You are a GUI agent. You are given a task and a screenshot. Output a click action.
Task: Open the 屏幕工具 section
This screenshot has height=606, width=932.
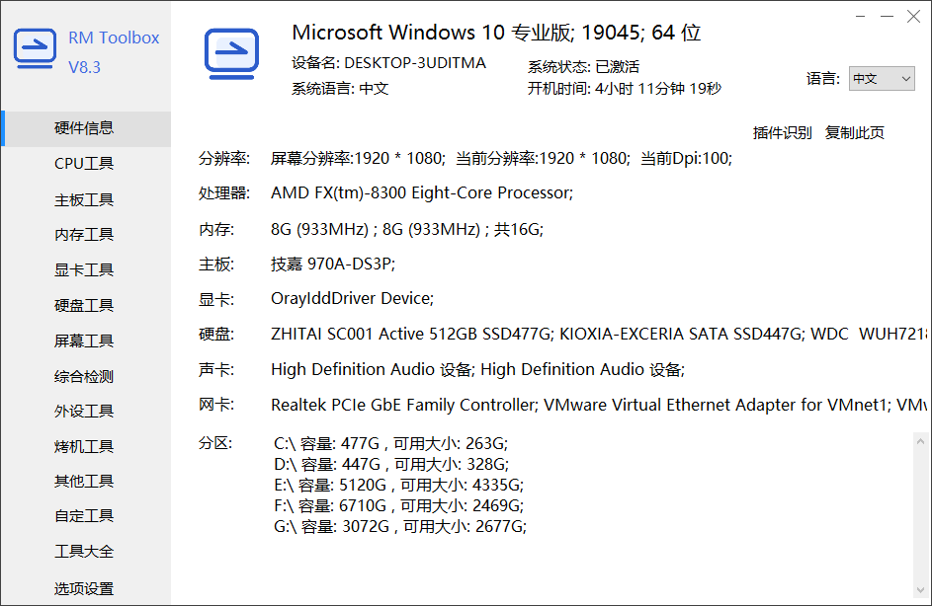[x=84, y=341]
